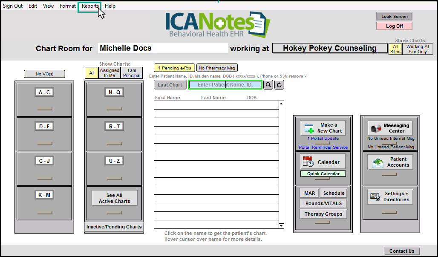Open Make a New Chart

pos(323,128)
